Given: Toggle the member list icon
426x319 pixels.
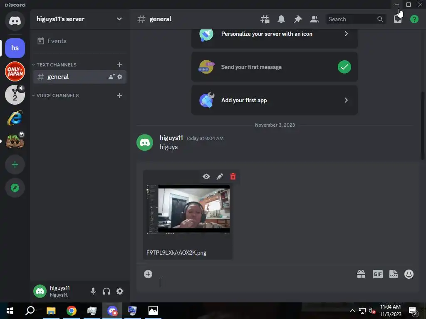Looking at the screenshot, I should pos(315,19).
